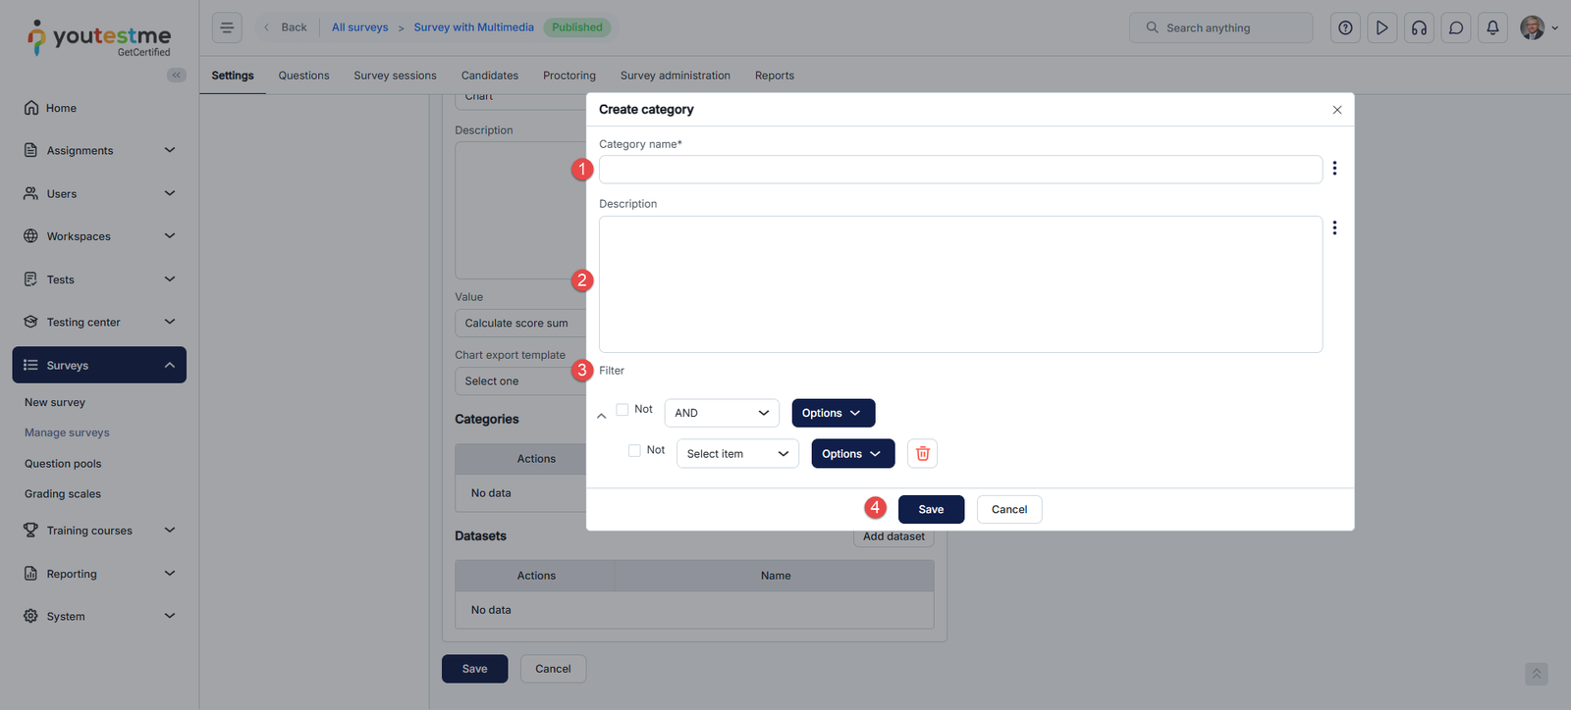The image size is (1571, 710).
Task: Click the headset support icon
Action: 1419,27
